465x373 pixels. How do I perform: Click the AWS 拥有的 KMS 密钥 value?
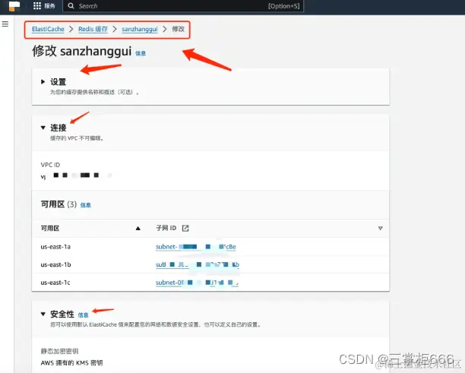[x=71, y=363]
